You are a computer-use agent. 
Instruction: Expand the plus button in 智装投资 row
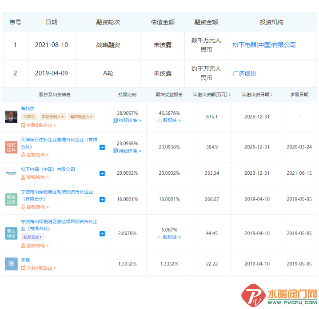coord(102,200)
